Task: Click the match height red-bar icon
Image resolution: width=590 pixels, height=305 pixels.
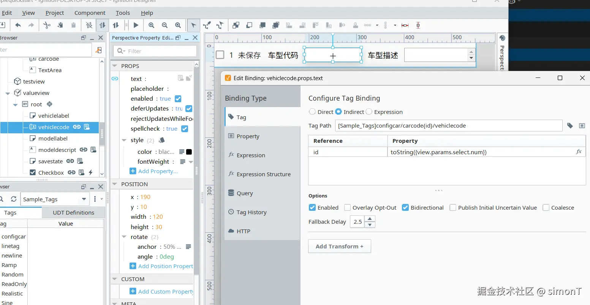Action: 418,25
